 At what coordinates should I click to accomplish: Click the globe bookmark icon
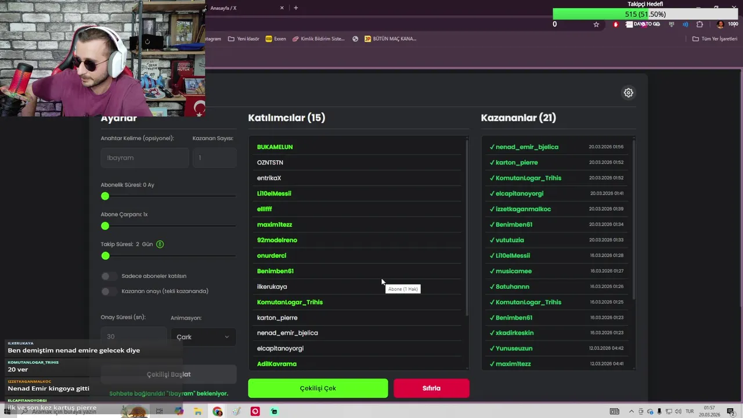[355, 39]
